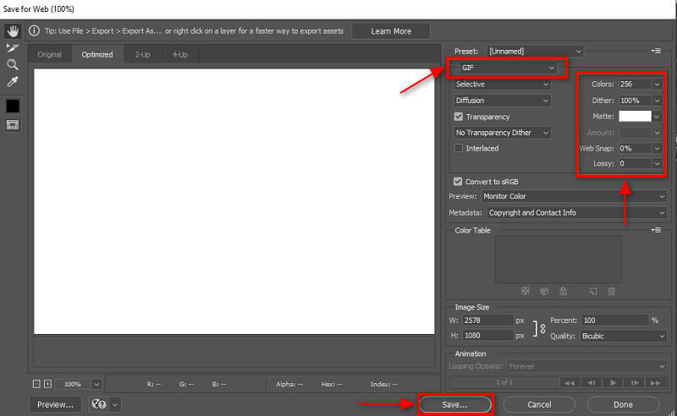Open the Lossy dropdown arrow

tap(657, 164)
